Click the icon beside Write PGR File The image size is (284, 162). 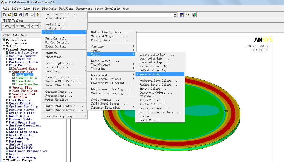click(x=7, y=113)
